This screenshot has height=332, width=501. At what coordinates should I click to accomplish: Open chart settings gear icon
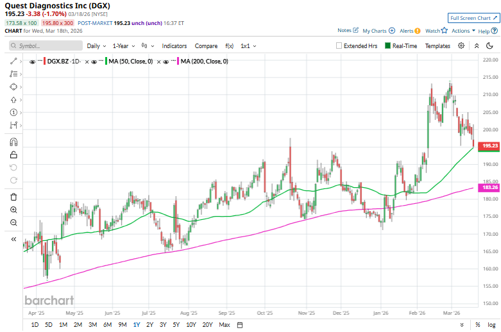click(461, 46)
